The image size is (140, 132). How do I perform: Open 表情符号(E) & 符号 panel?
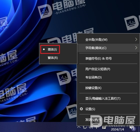(108, 59)
